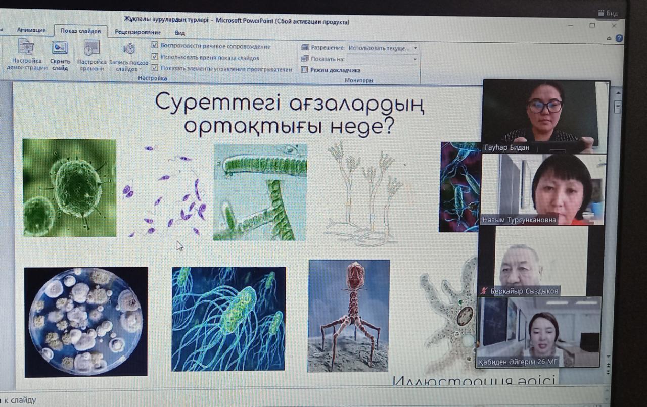Click the muted microphone icon by Беркайыр Сыздыков
The width and height of the screenshot is (647, 407).
(485, 291)
